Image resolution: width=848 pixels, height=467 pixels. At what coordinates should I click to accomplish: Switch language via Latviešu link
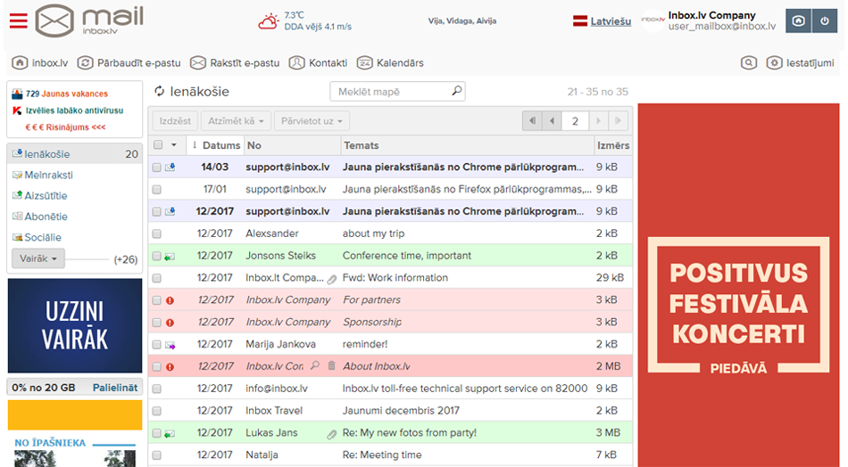pos(611,20)
